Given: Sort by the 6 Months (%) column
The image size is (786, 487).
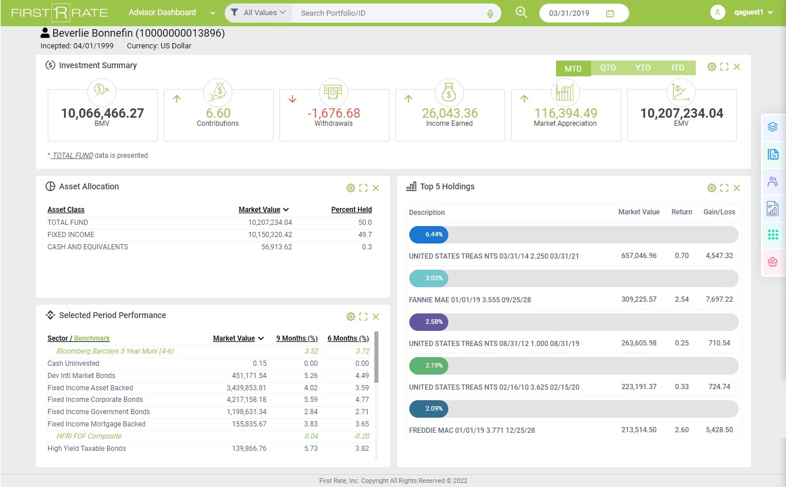Looking at the screenshot, I should coord(348,338).
